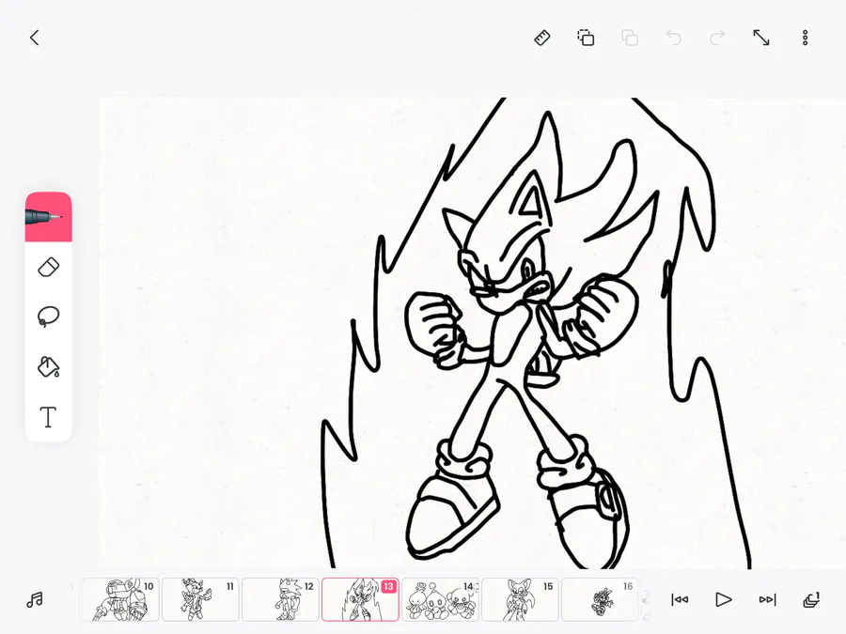Select the pen drawing tool
The image size is (846, 634).
(49, 217)
